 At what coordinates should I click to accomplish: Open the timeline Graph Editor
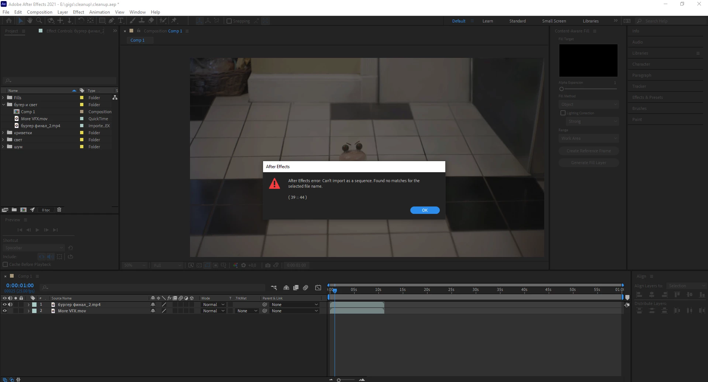pos(318,288)
